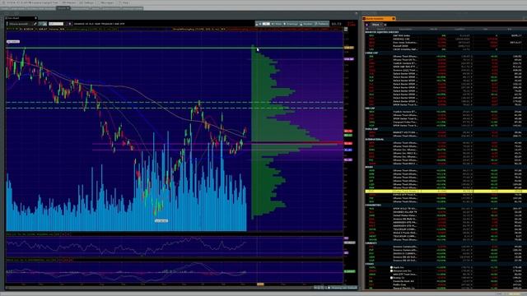Click the green volume profile histogram
The image size is (527, 296).
pyautogui.click(x=269, y=134)
